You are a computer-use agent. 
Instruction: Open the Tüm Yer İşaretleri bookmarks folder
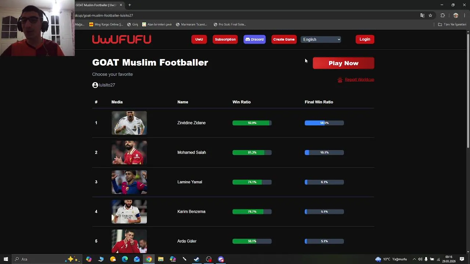point(452,25)
